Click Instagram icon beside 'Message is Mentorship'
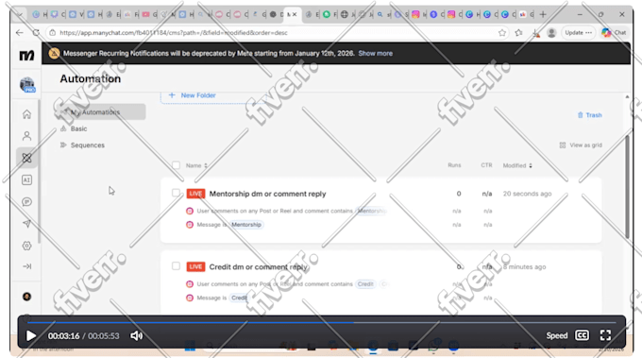 [x=190, y=225]
